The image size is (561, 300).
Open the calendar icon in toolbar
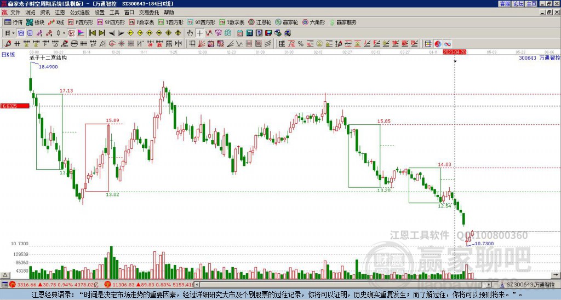240,33
